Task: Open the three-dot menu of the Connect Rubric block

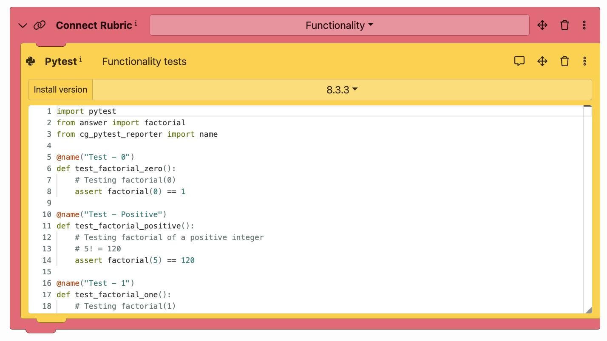Action: click(584, 25)
